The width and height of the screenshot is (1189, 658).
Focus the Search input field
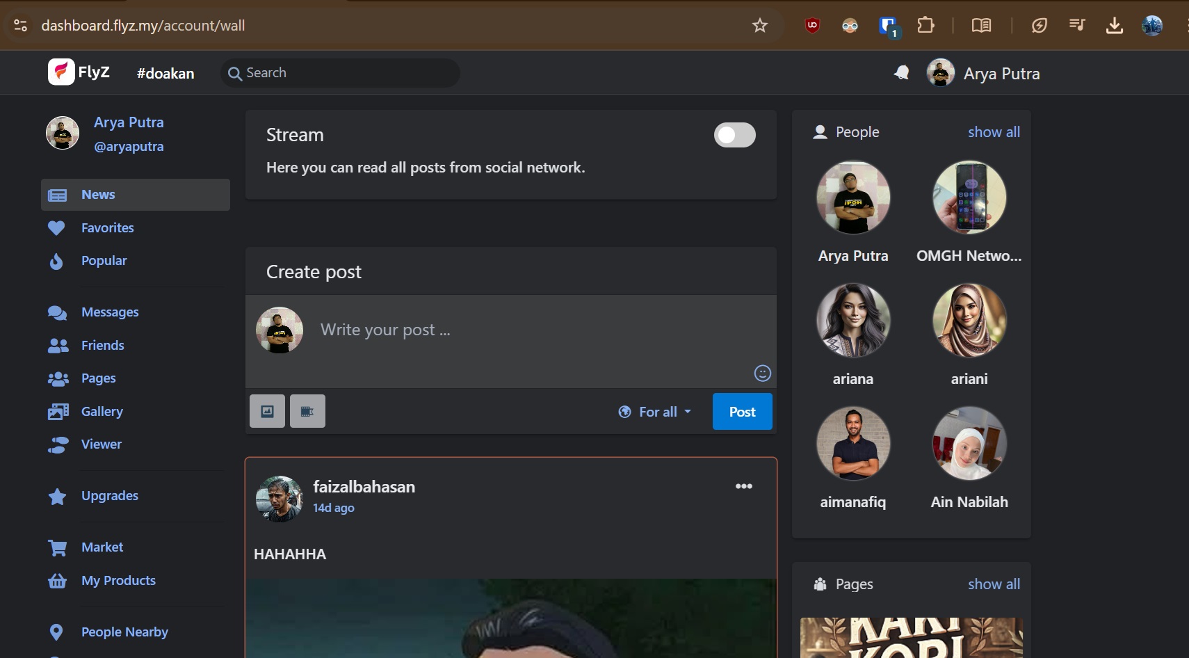[x=340, y=73]
